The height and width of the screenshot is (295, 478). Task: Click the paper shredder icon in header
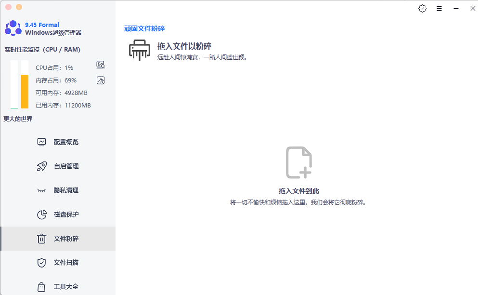[139, 50]
